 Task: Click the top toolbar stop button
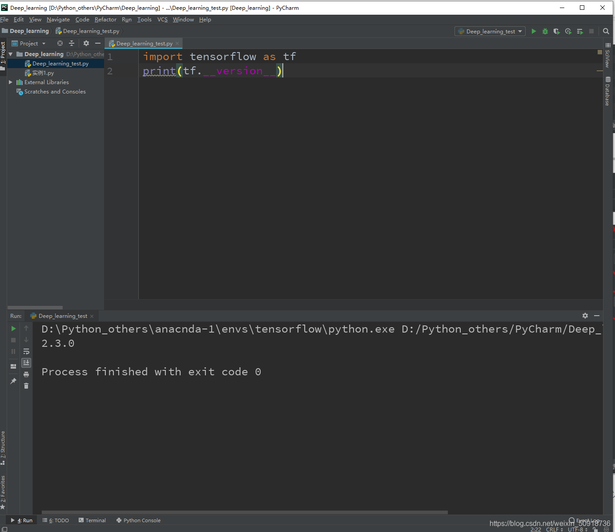[591, 31]
